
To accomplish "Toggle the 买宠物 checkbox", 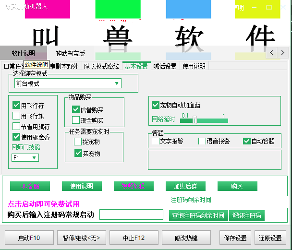I will point(78,153).
